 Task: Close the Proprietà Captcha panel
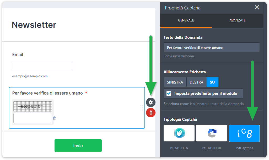pyautogui.click(x=257, y=8)
